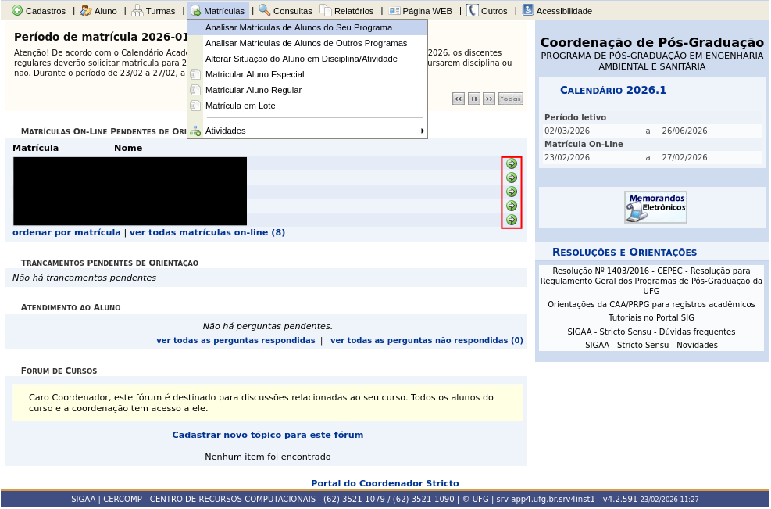Screen dimensions: 771x509
Task: Open Cadastrar novo tópico para este fórum
Action: (x=267, y=435)
